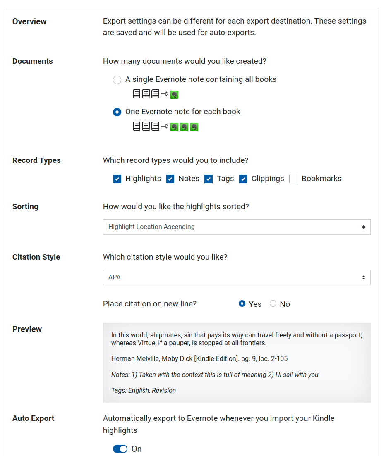
Task: Open Highlight Location Ascending sorting dropdown
Action: coord(237,227)
